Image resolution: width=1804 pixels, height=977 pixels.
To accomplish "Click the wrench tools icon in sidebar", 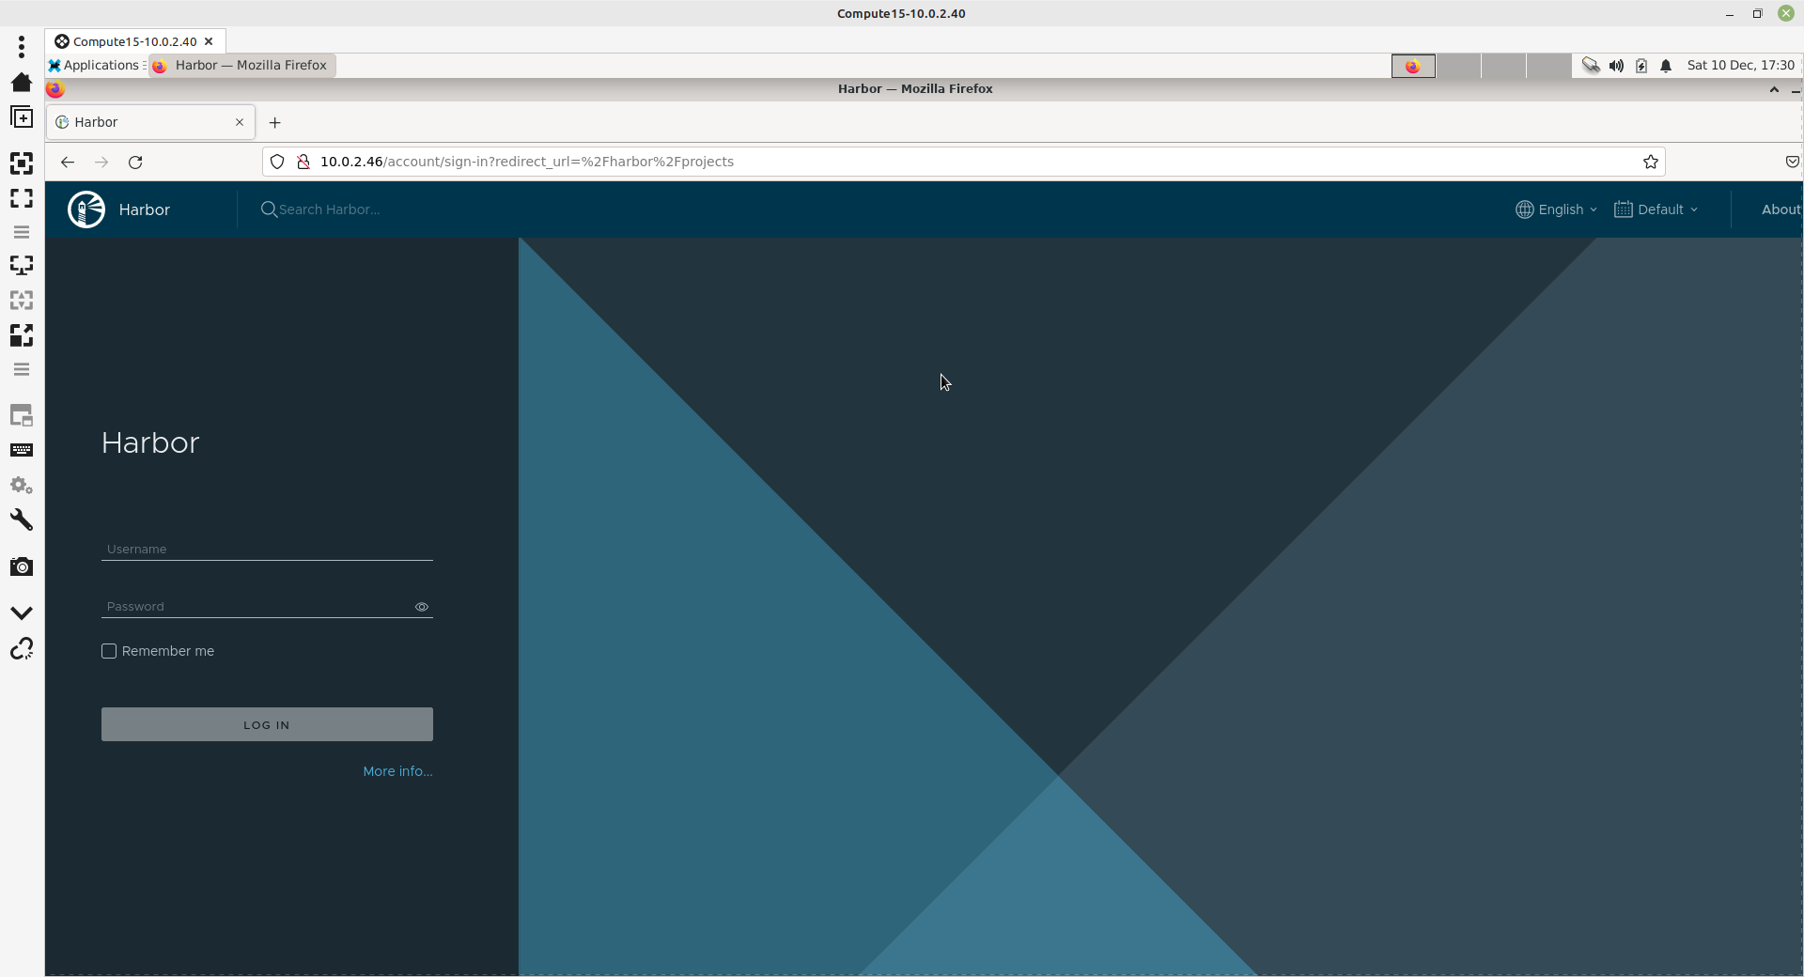I will (x=21, y=520).
